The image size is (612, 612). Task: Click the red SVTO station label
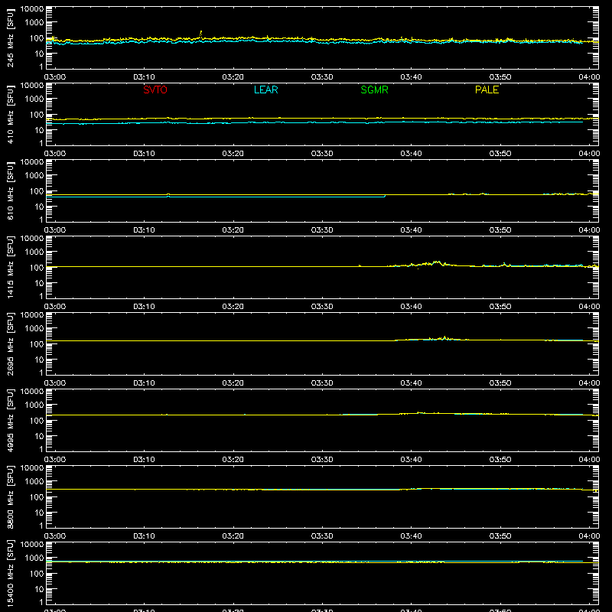(155, 90)
